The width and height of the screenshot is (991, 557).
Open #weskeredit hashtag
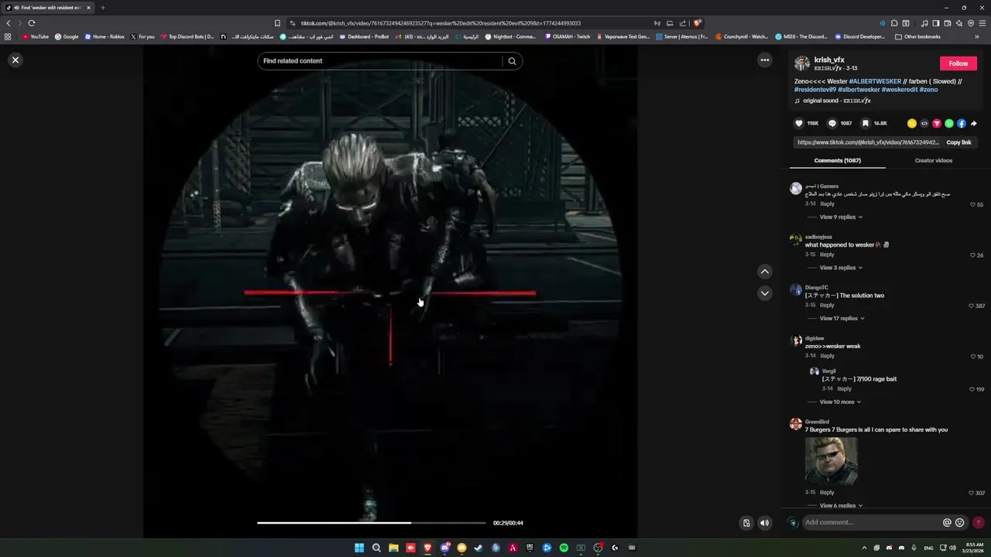[x=900, y=90]
